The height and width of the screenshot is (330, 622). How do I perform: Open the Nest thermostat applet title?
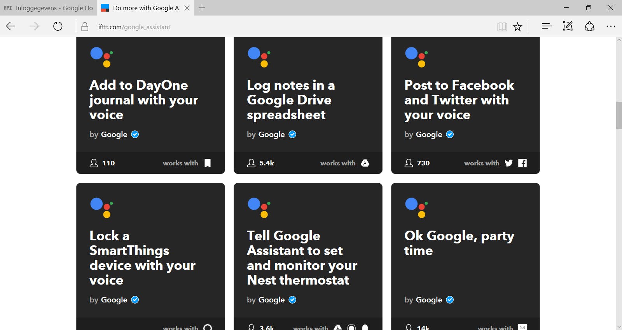(302, 258)
